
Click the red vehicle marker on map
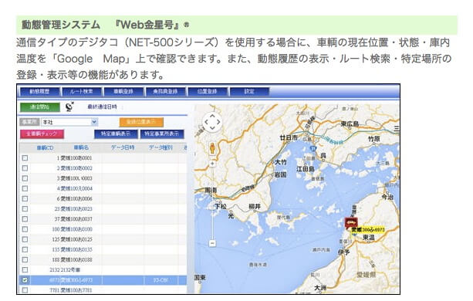pyautogui.click(x=351, y=222)
